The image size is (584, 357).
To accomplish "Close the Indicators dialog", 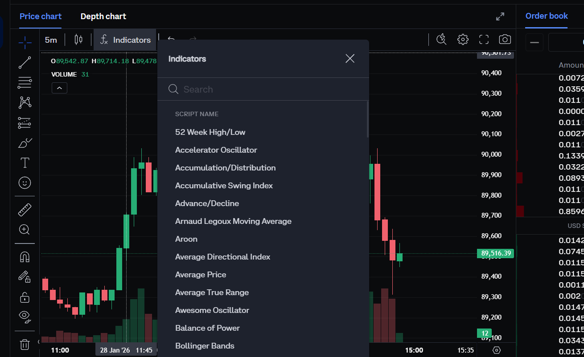I will coord(350,58).
